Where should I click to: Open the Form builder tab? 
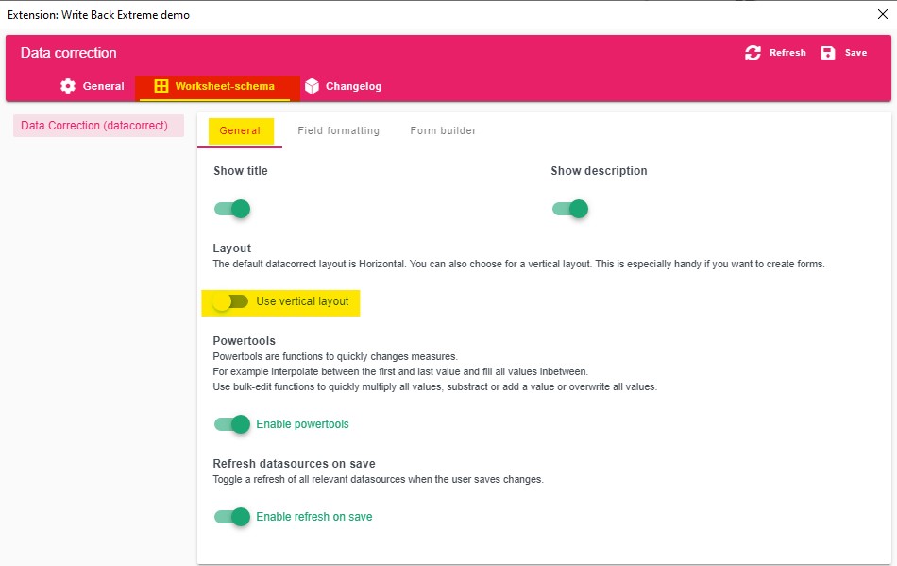(x=443, y=130)
